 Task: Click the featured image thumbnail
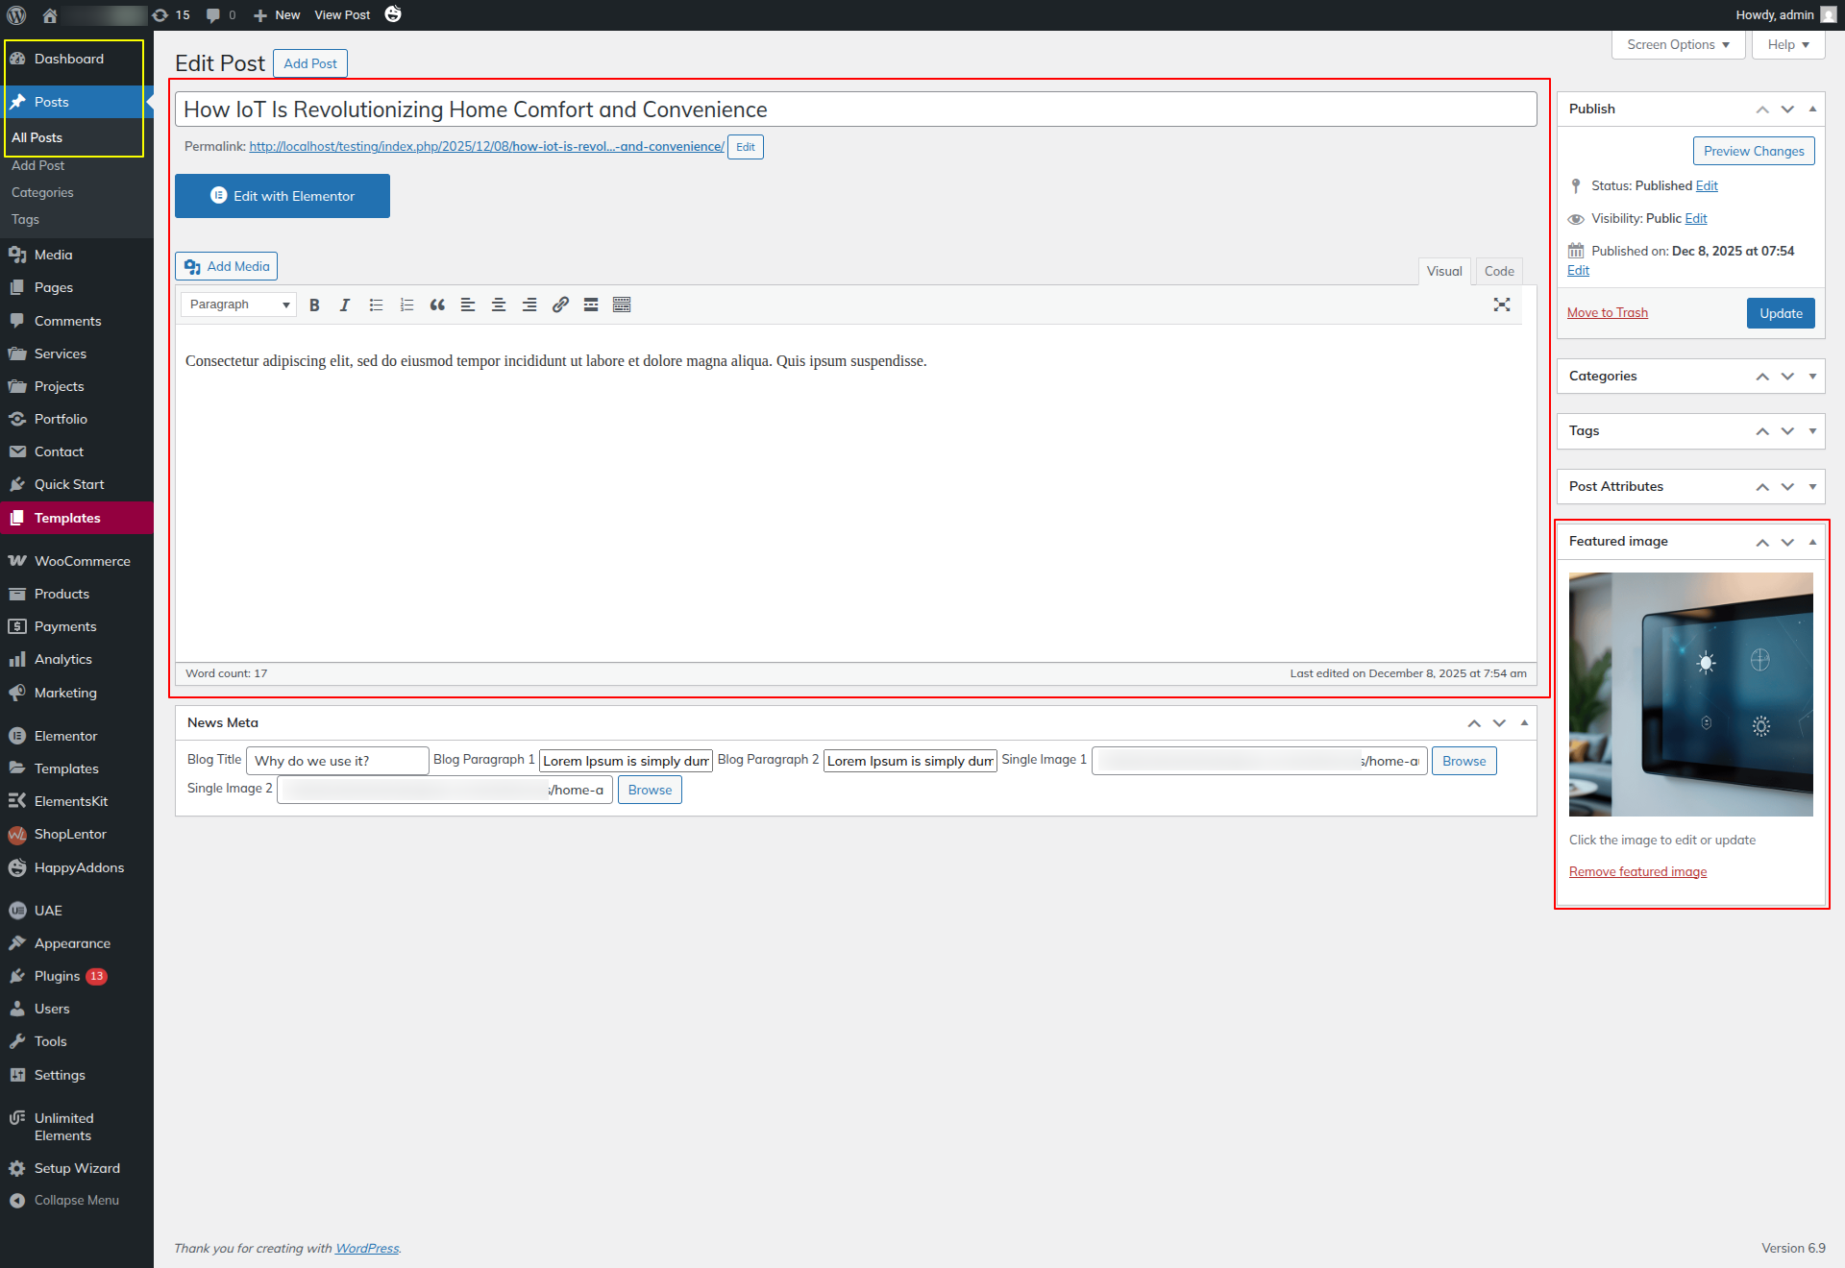click(1690, 694)
